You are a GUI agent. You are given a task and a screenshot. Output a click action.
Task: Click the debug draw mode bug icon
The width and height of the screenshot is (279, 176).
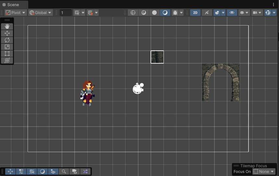(175, 13)
